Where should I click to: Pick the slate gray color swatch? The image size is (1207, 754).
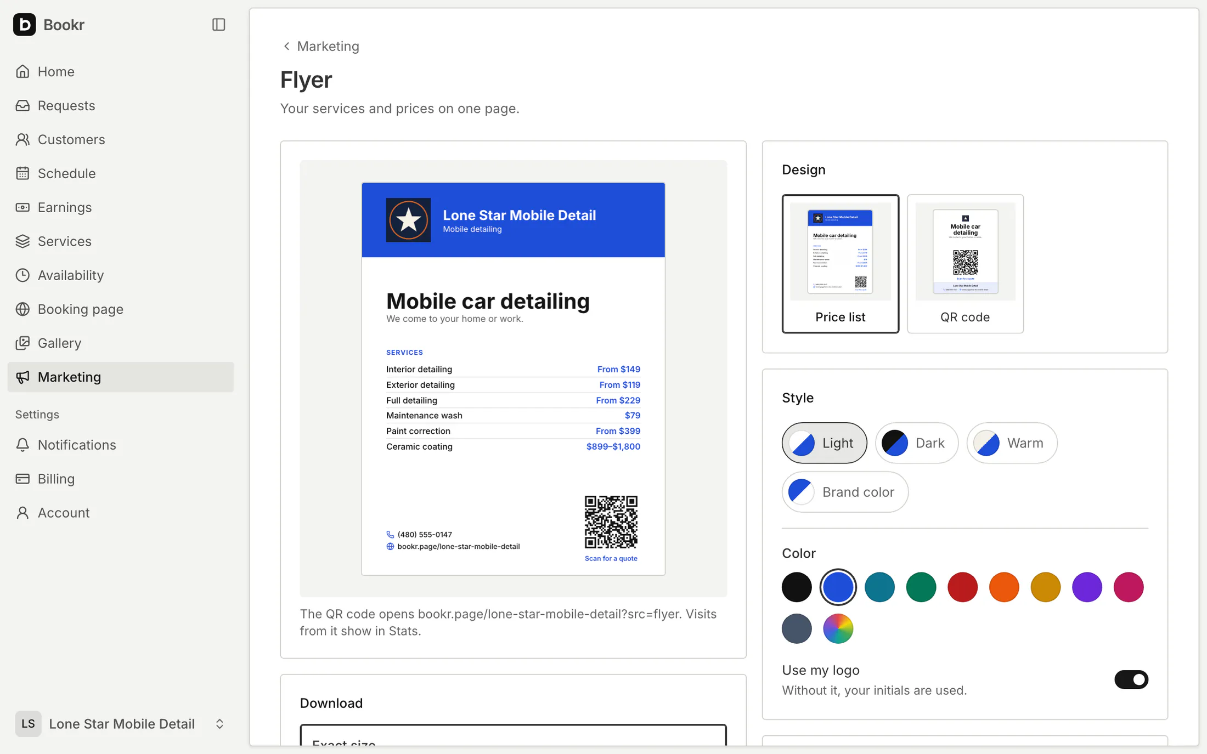(x=797, y=628)
